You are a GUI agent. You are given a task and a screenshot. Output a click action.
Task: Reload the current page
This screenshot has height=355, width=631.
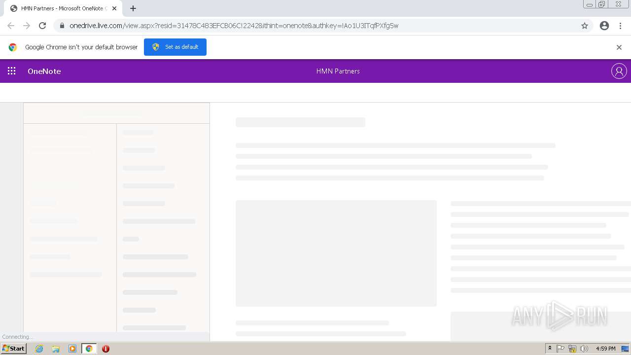(42, 26)
